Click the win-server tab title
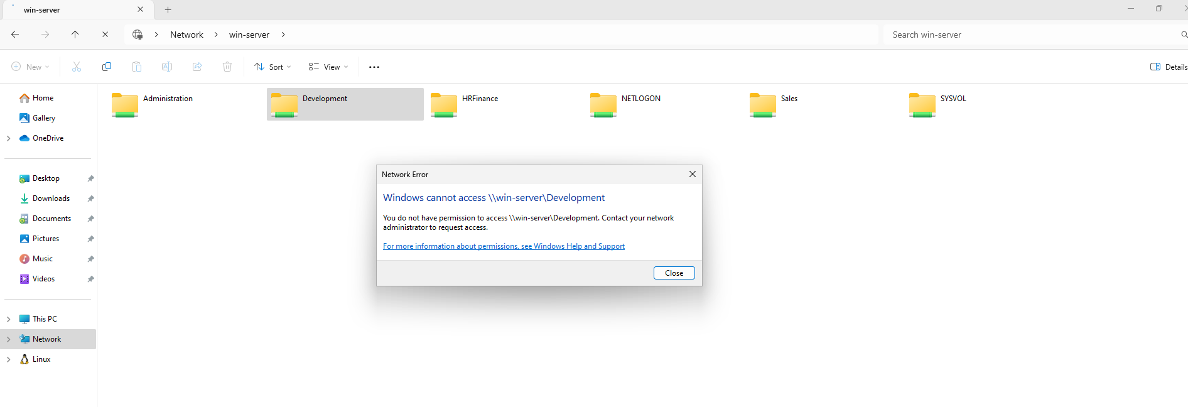The width and height of the screenshot is (1188, 407). tap(42, 10)
